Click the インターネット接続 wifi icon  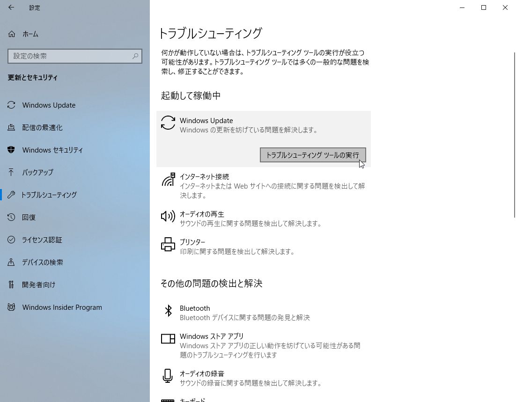coord(168,180)
